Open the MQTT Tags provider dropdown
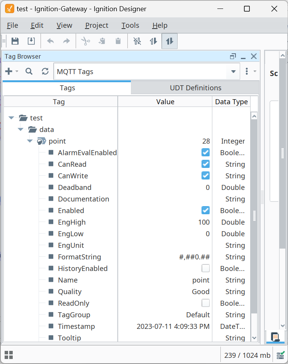This screenshot has height=364, width=288. point(234,71)
